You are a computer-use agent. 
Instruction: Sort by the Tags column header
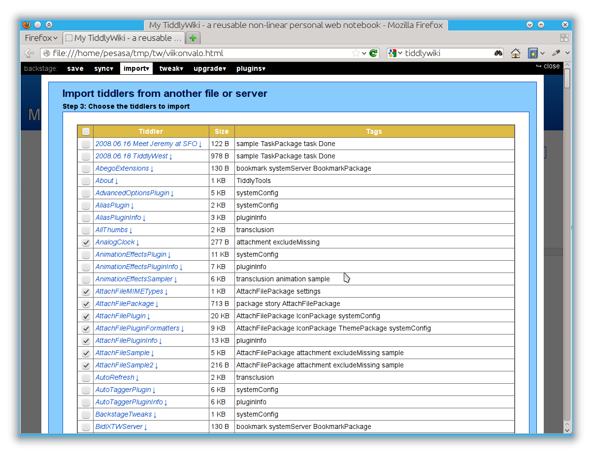tap(374, 131)
